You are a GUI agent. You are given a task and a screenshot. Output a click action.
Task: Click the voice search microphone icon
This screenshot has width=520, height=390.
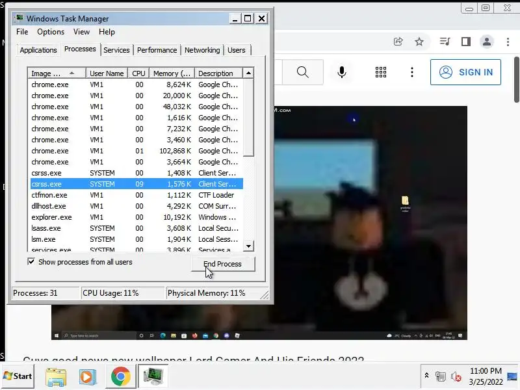coord(342,72)
